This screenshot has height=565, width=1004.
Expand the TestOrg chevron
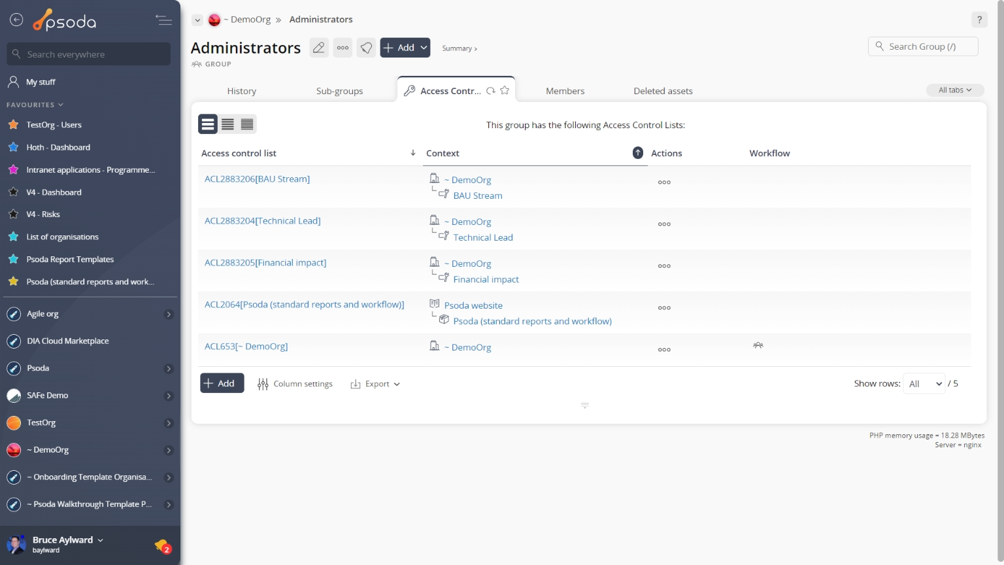tap(169, 423)
